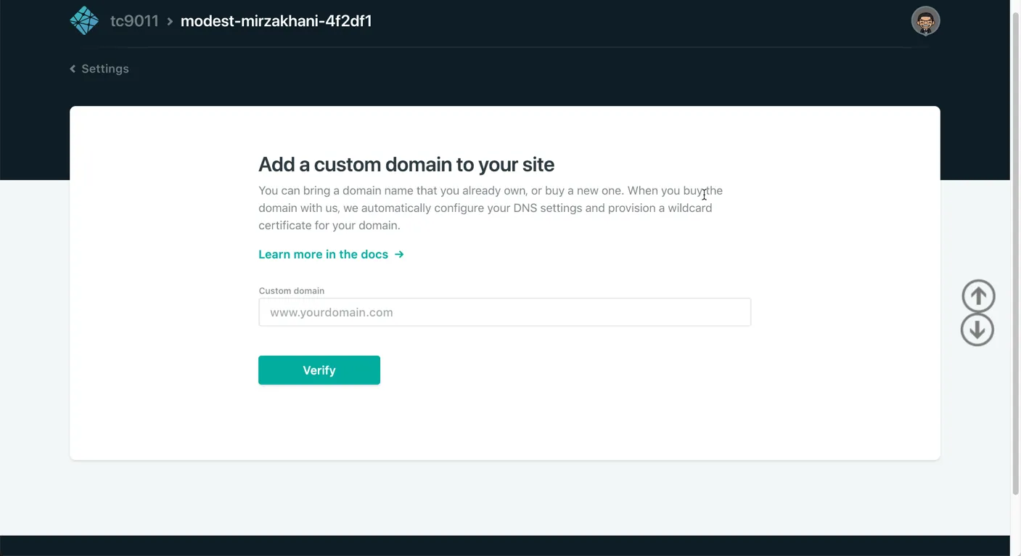The height and width of the screenshot is (556, 1021).
Task: Click the page's vertical scrollbar thumb
Action: coord(1015,247)
